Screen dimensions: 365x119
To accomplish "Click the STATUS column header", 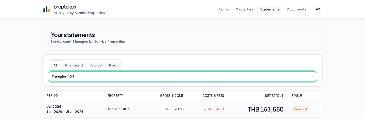I will pos(297,96).
